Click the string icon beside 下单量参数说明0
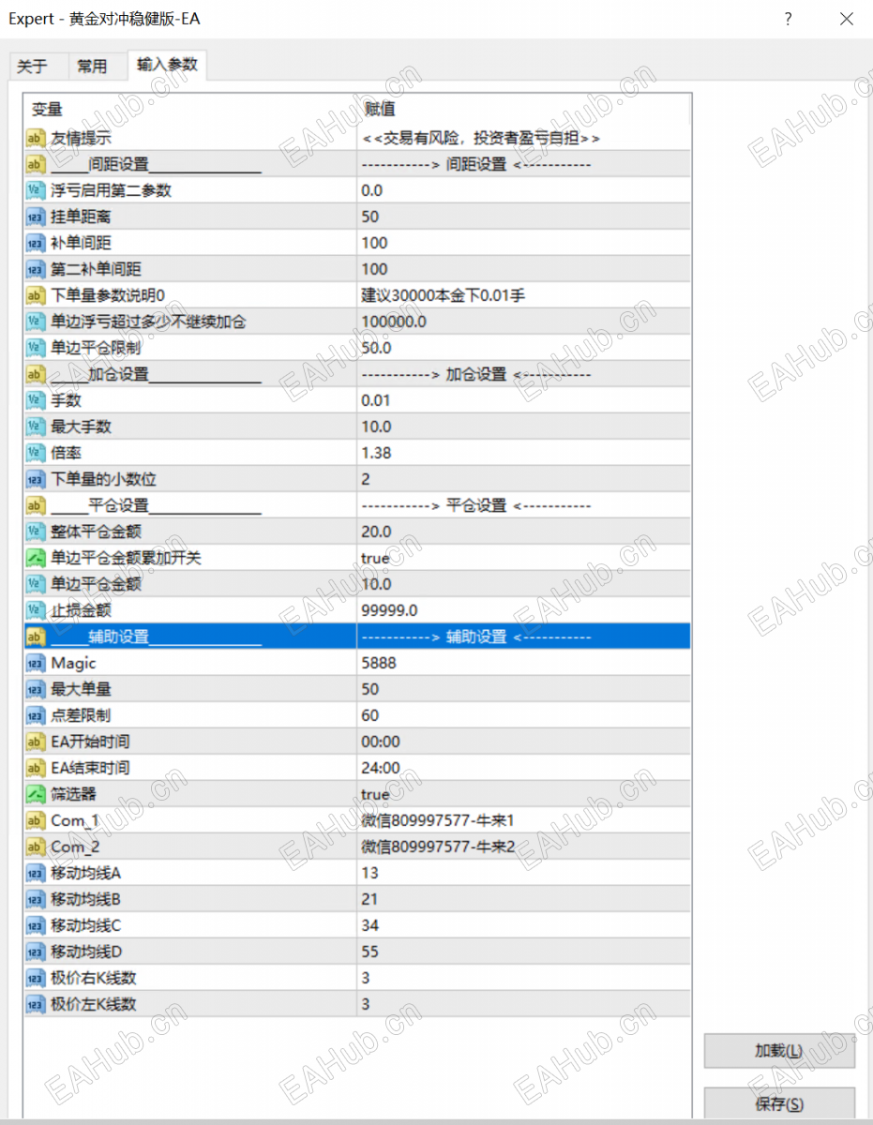Screen dimensions: 873x1125 tap(36, 295)
